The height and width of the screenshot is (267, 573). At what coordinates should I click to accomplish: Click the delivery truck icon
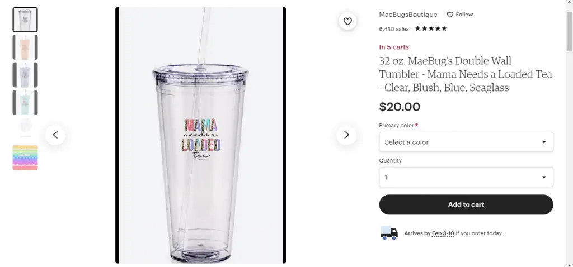[389, 233]
